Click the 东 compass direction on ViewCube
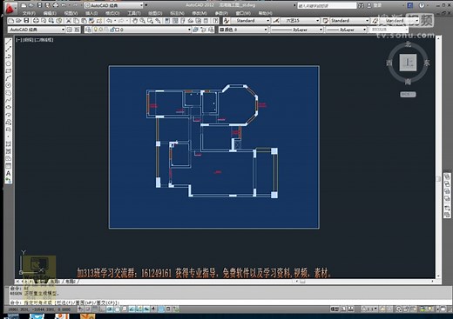Screen dimensions: 453x319 coord(427,63)
